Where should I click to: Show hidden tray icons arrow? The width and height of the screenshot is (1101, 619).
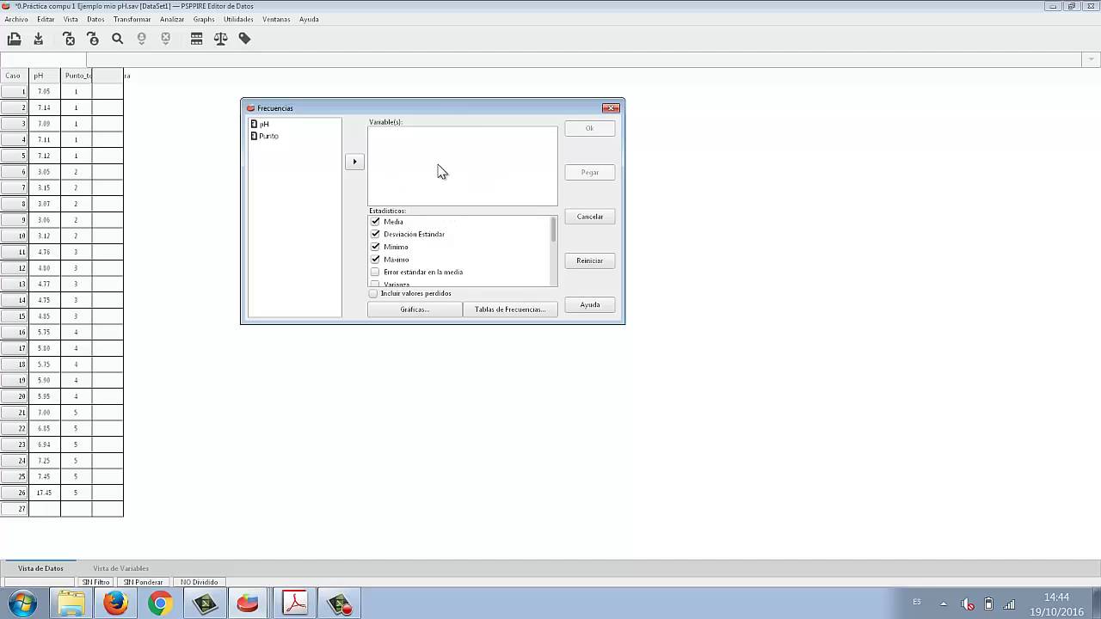tap(944, 604)
